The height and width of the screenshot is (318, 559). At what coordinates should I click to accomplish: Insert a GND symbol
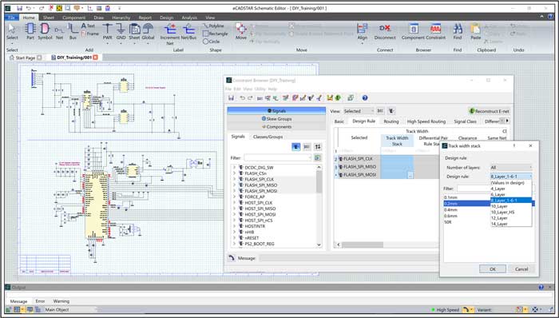pyautogui.click(x=121, y=31)
